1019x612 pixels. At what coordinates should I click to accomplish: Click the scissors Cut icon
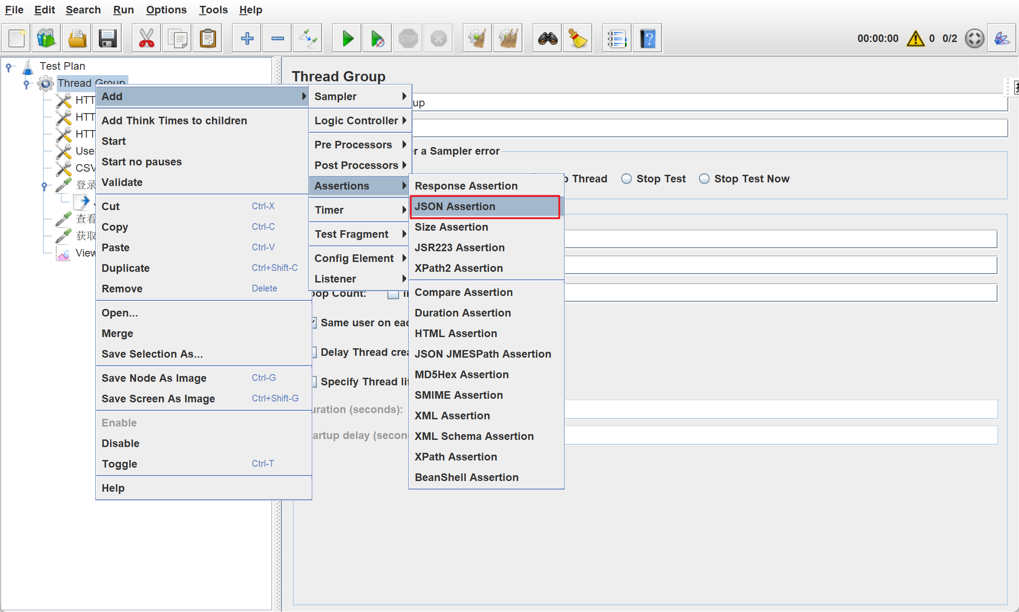tap(146, 39)
